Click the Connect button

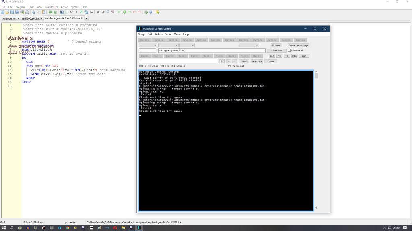(276, 51)
